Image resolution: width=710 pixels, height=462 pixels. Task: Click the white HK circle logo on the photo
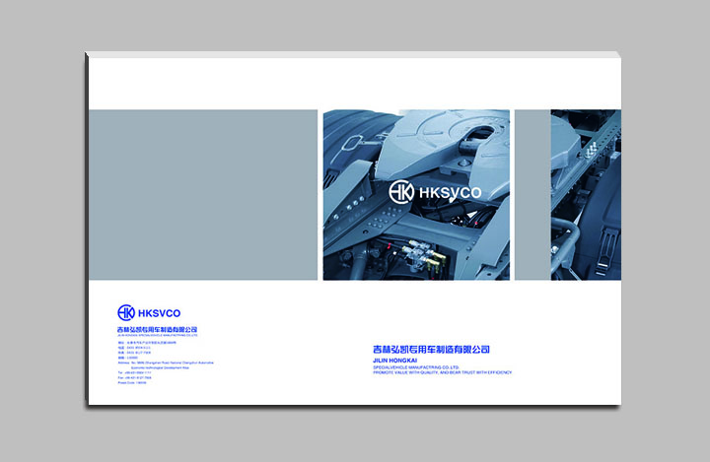point(401,191)
